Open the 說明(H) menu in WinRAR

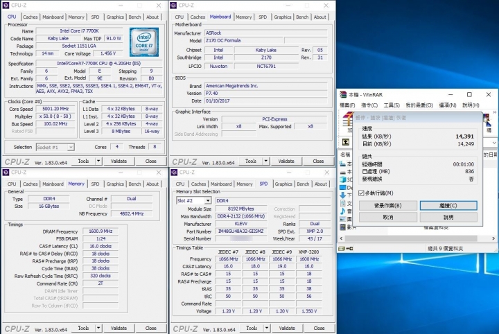click(471, 105)
